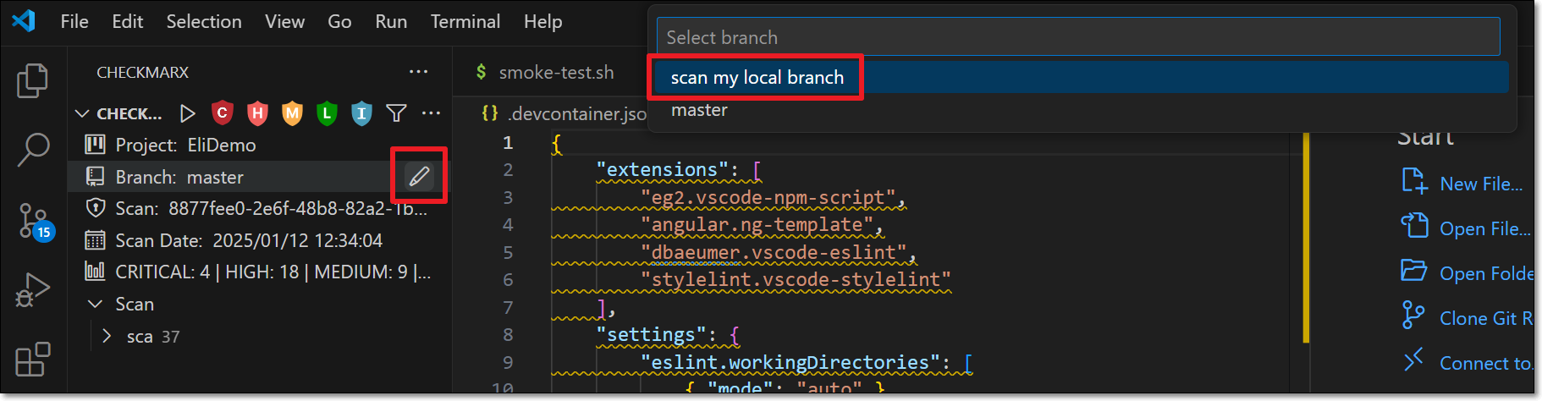
Task: Select Project: EliDemo row
Action: coord(258,145)
